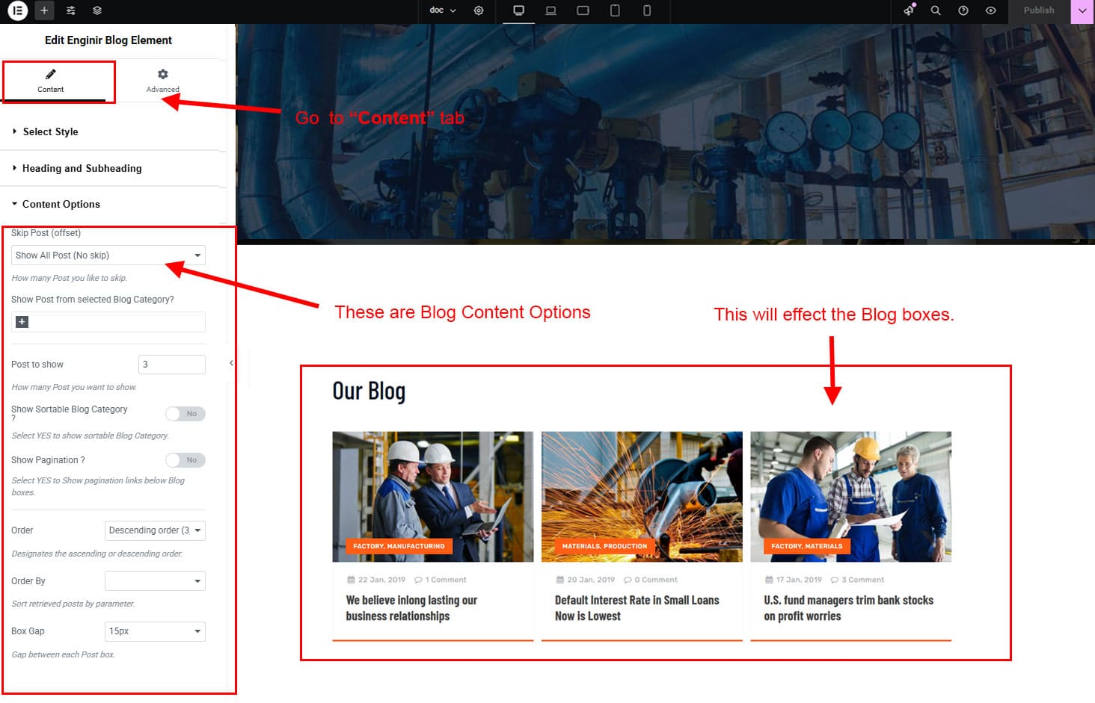The width and height of the screenshot is (1095, 703).
Task: Click the Publish button
Action: [1038, 10]
